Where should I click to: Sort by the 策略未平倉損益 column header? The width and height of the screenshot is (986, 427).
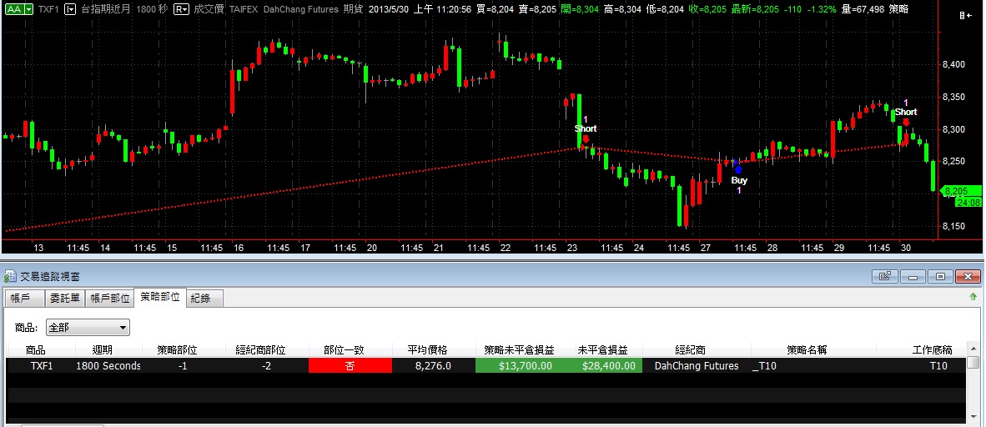point(519,350)
